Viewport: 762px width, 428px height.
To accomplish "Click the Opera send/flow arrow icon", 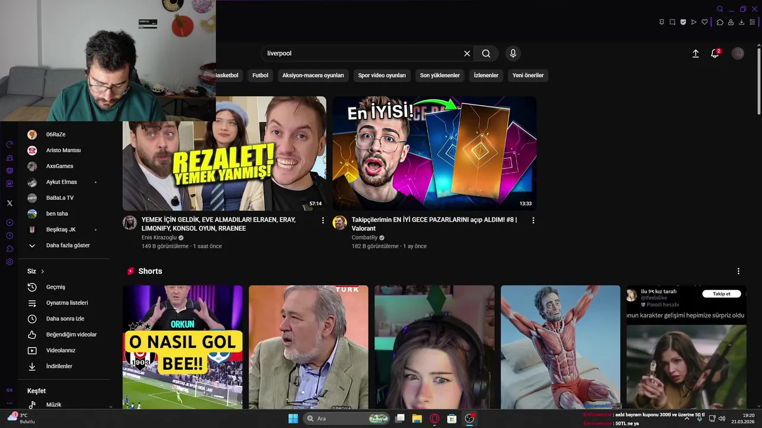I will pyautogui.click(x=694, y=22).
